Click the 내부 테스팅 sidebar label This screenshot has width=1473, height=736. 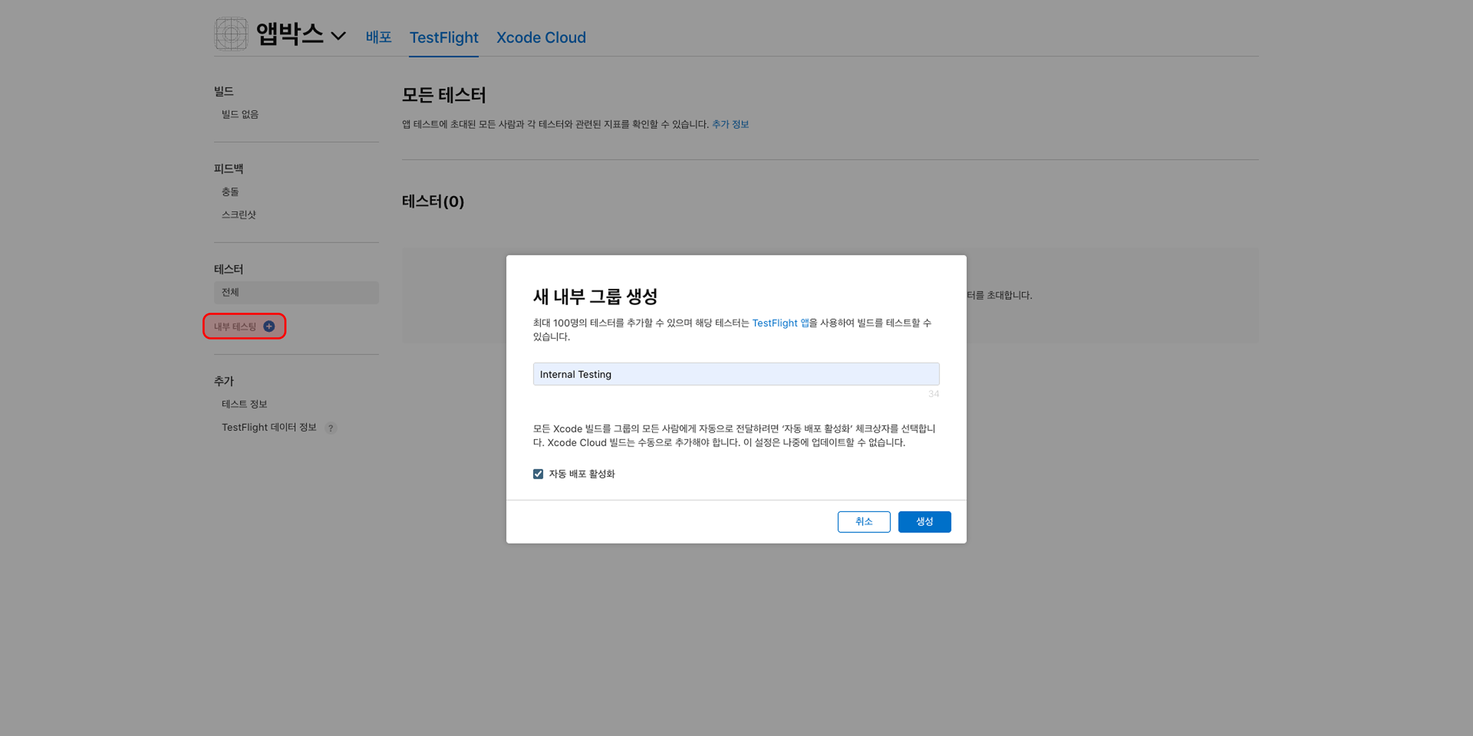[x=235, y=326]
